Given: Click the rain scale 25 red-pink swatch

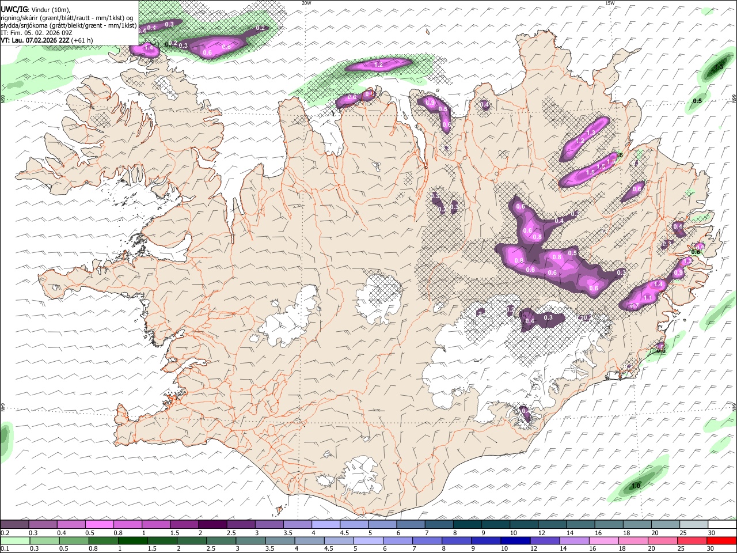Looking at the screenshot, I should pyautogui.click(x=693, y=540).
